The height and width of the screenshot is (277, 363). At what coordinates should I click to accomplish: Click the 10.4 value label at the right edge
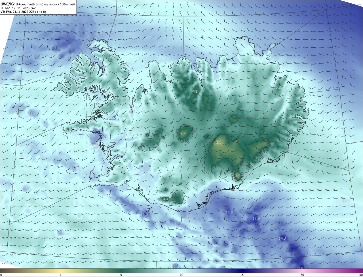[346, 201]
